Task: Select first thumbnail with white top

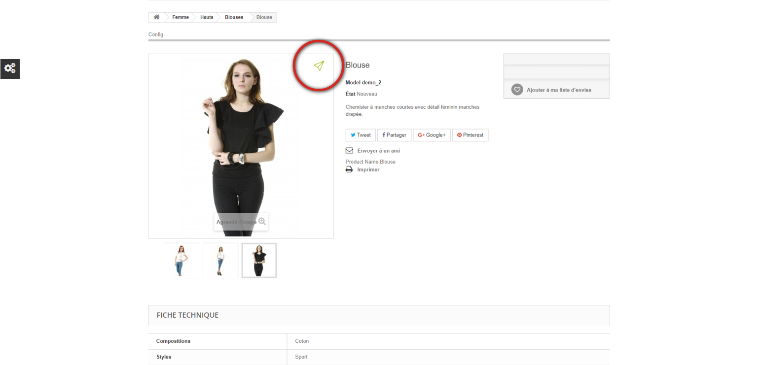Action: (x=181, y=261)
